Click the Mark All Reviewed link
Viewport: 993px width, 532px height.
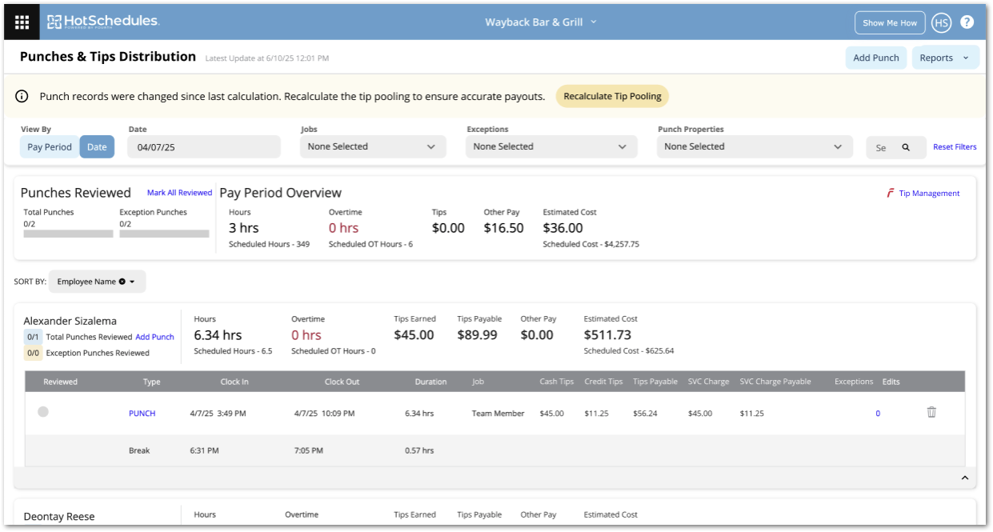[179, 193]
